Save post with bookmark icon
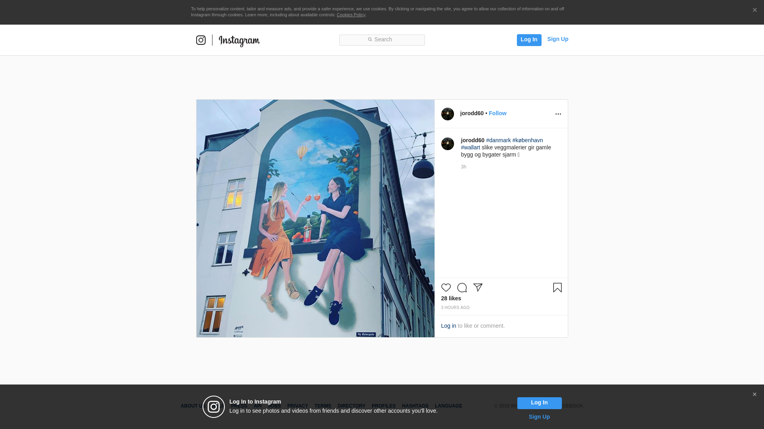Image resolution: width=764 pixels, height=429 pixels. tap(557, 288)
